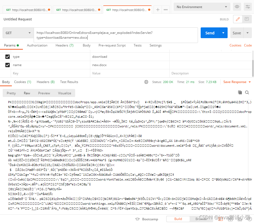The height and width of the screenshot is (223, 254).
Task: Click the BUILD label button
Action: [224, 19]
